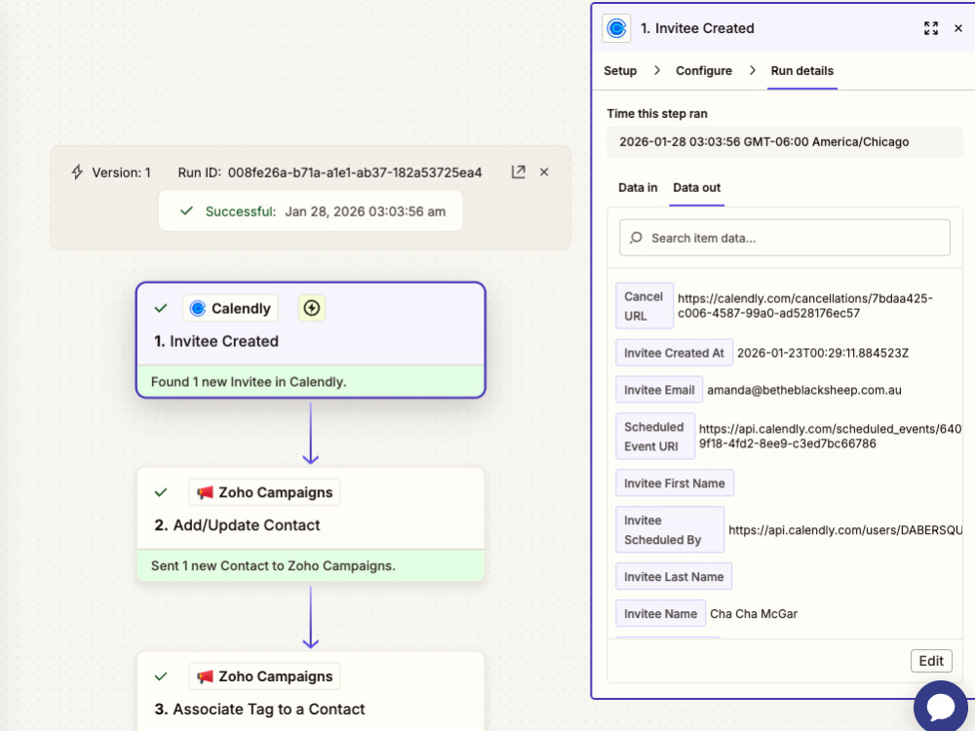Click the Invitee Created At label
This screenshot has width=975, height=731.
click(x=674, y=353)
